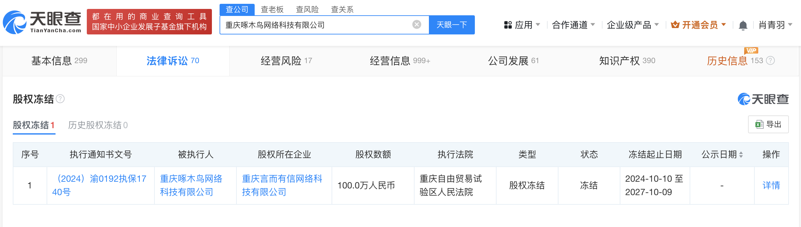The height and width of the screenshot is (227, 801).
Task: Click the 应用 grid icon
Action: [x=508, y=25]
